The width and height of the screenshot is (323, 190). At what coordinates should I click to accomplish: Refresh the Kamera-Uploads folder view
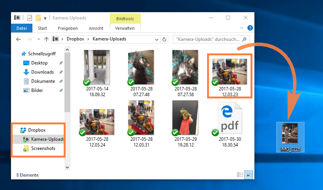(164, 39)
